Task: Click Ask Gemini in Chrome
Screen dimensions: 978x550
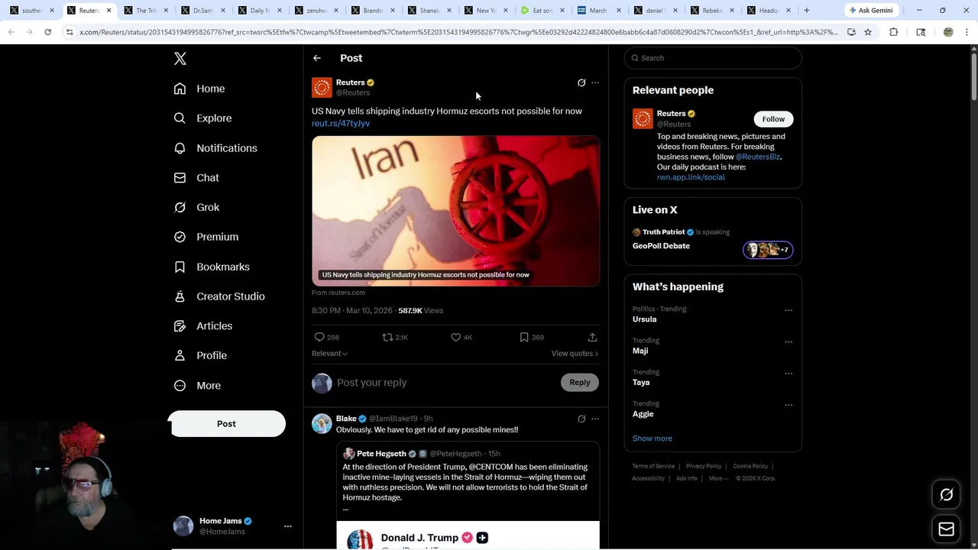Action: (871, 11)
